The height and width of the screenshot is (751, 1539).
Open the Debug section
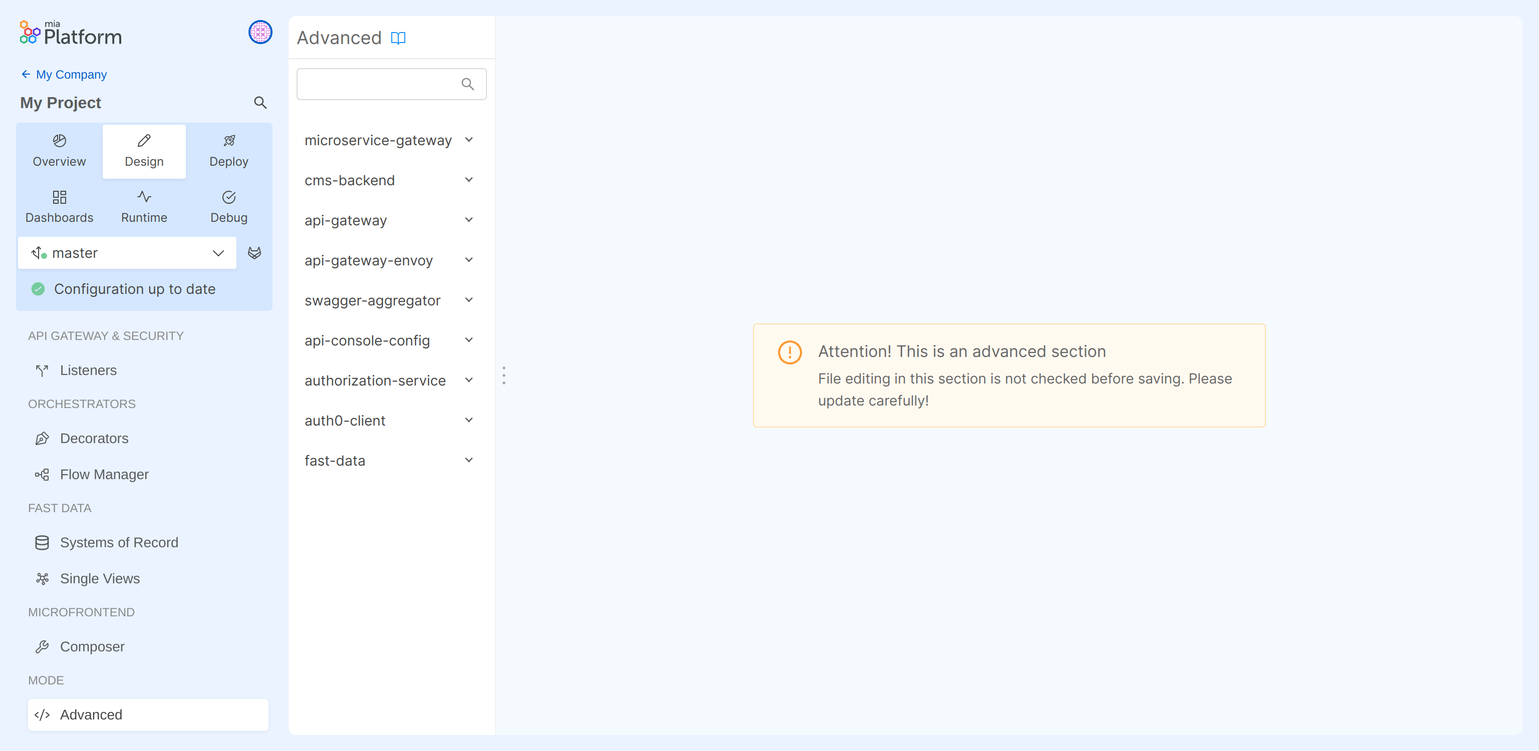pyautogui.click(x=228, y=207)
